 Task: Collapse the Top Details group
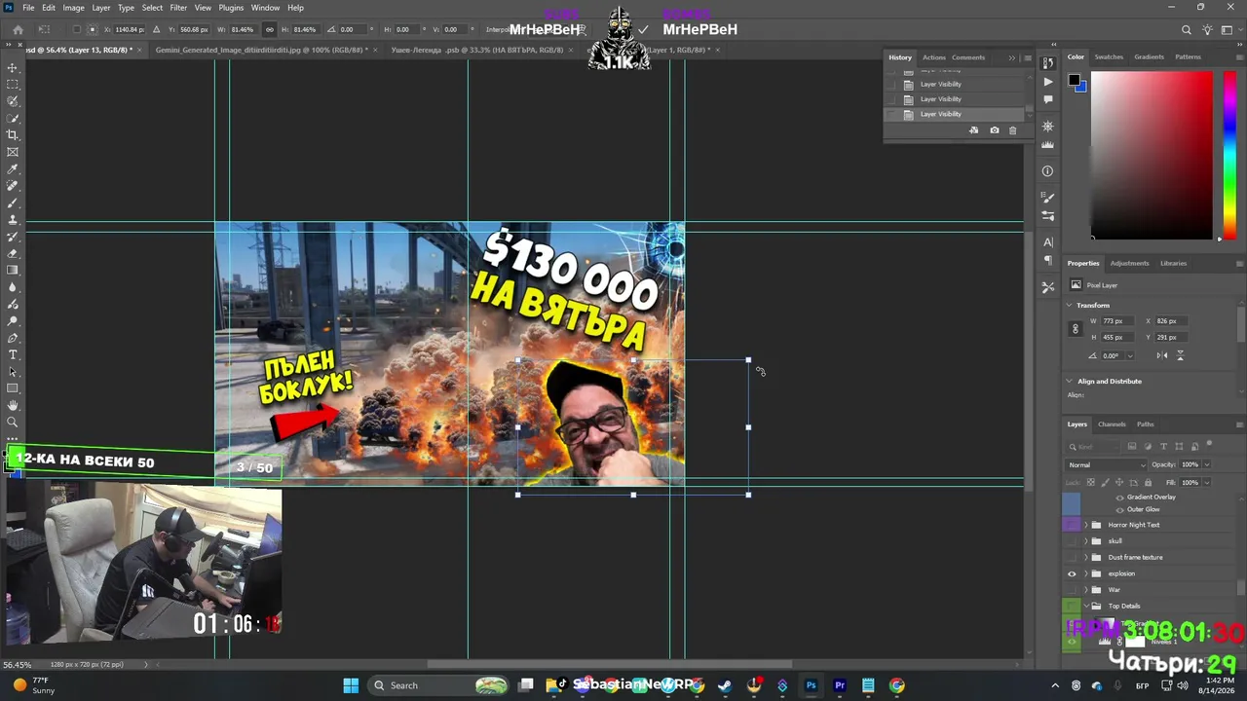(x=1086, y=606)
